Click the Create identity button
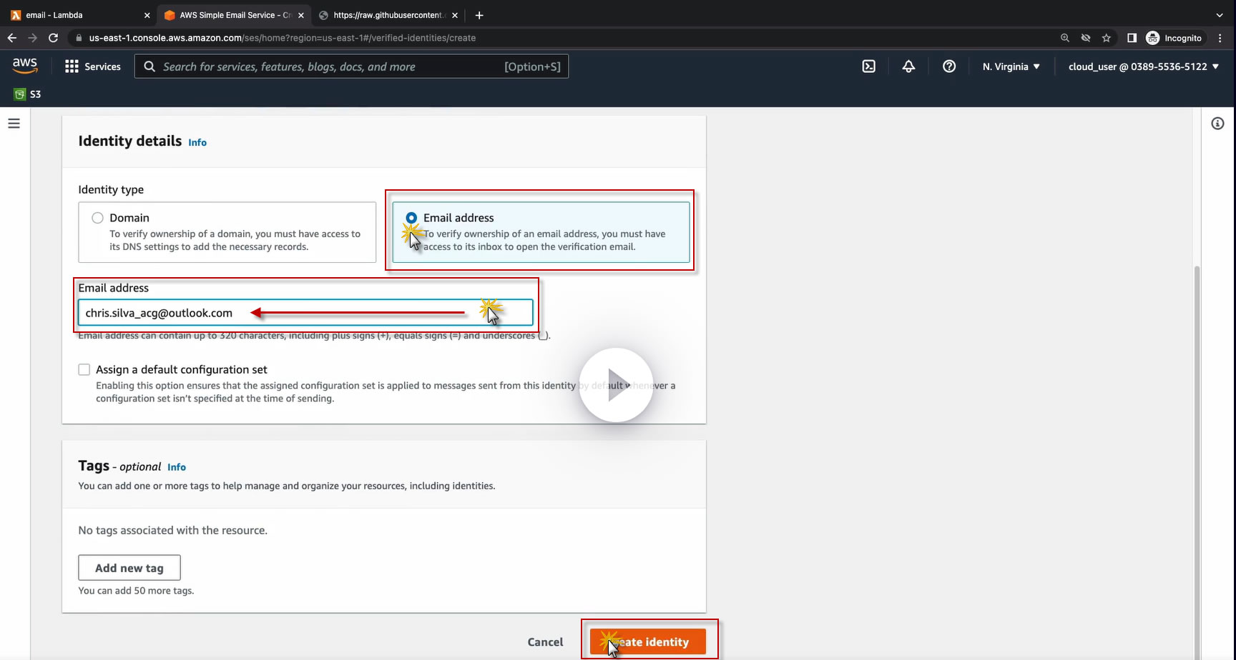 pos(648,641)
